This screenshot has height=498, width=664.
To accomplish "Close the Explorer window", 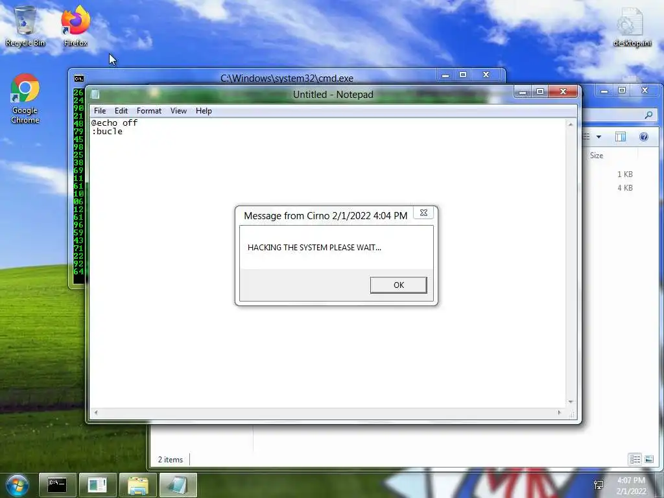I will (x=645, y=91).
